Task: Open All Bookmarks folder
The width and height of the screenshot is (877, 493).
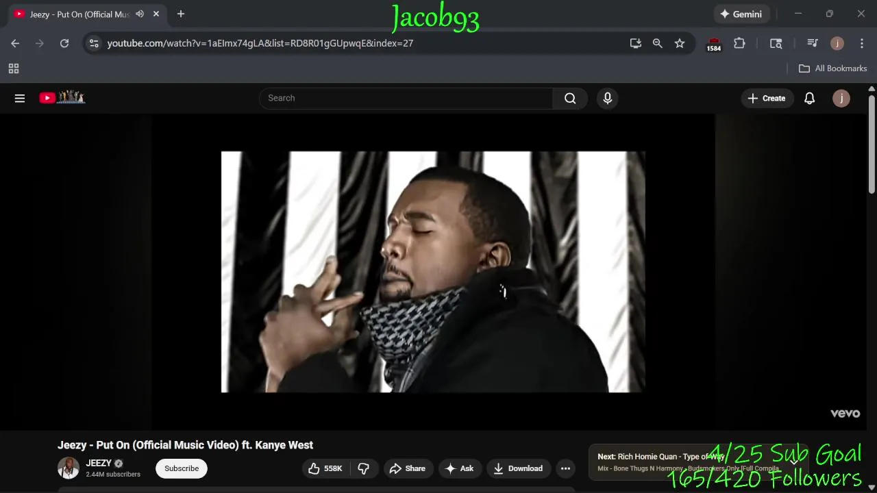Action: tap(833, 68)
